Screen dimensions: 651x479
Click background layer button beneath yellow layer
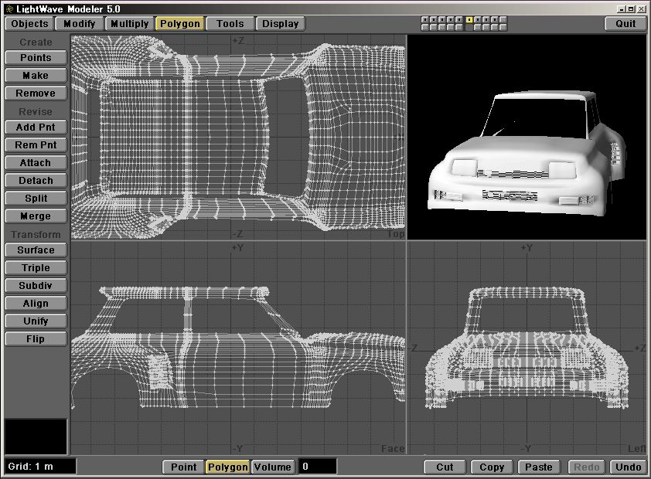469,27
